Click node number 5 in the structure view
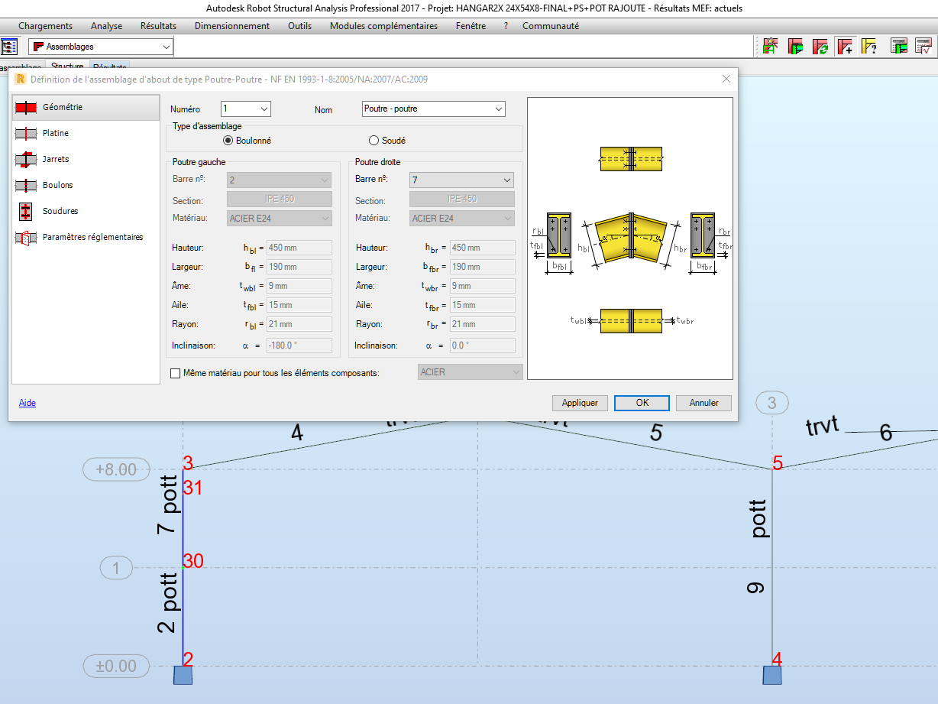 (778, 462)
